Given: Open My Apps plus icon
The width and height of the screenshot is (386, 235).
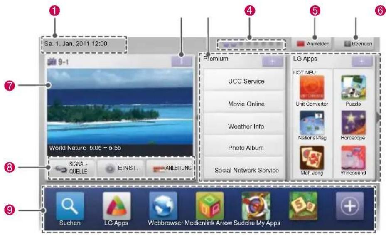Looking at the screenshot, I should (x=349, y=206).
